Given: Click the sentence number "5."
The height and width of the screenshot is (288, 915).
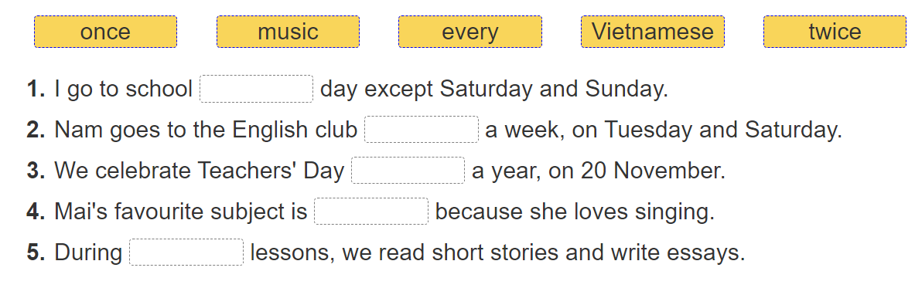Looking at the screenshot, I should [36, 252].
